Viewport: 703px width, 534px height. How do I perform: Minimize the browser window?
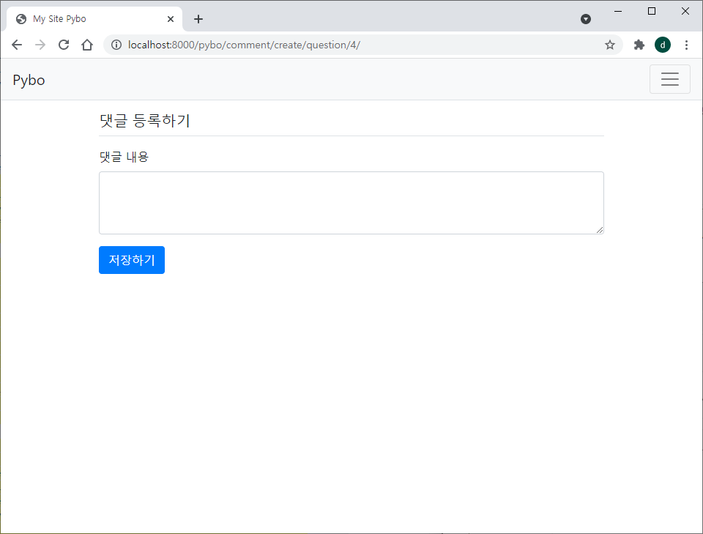pos(618,11)
